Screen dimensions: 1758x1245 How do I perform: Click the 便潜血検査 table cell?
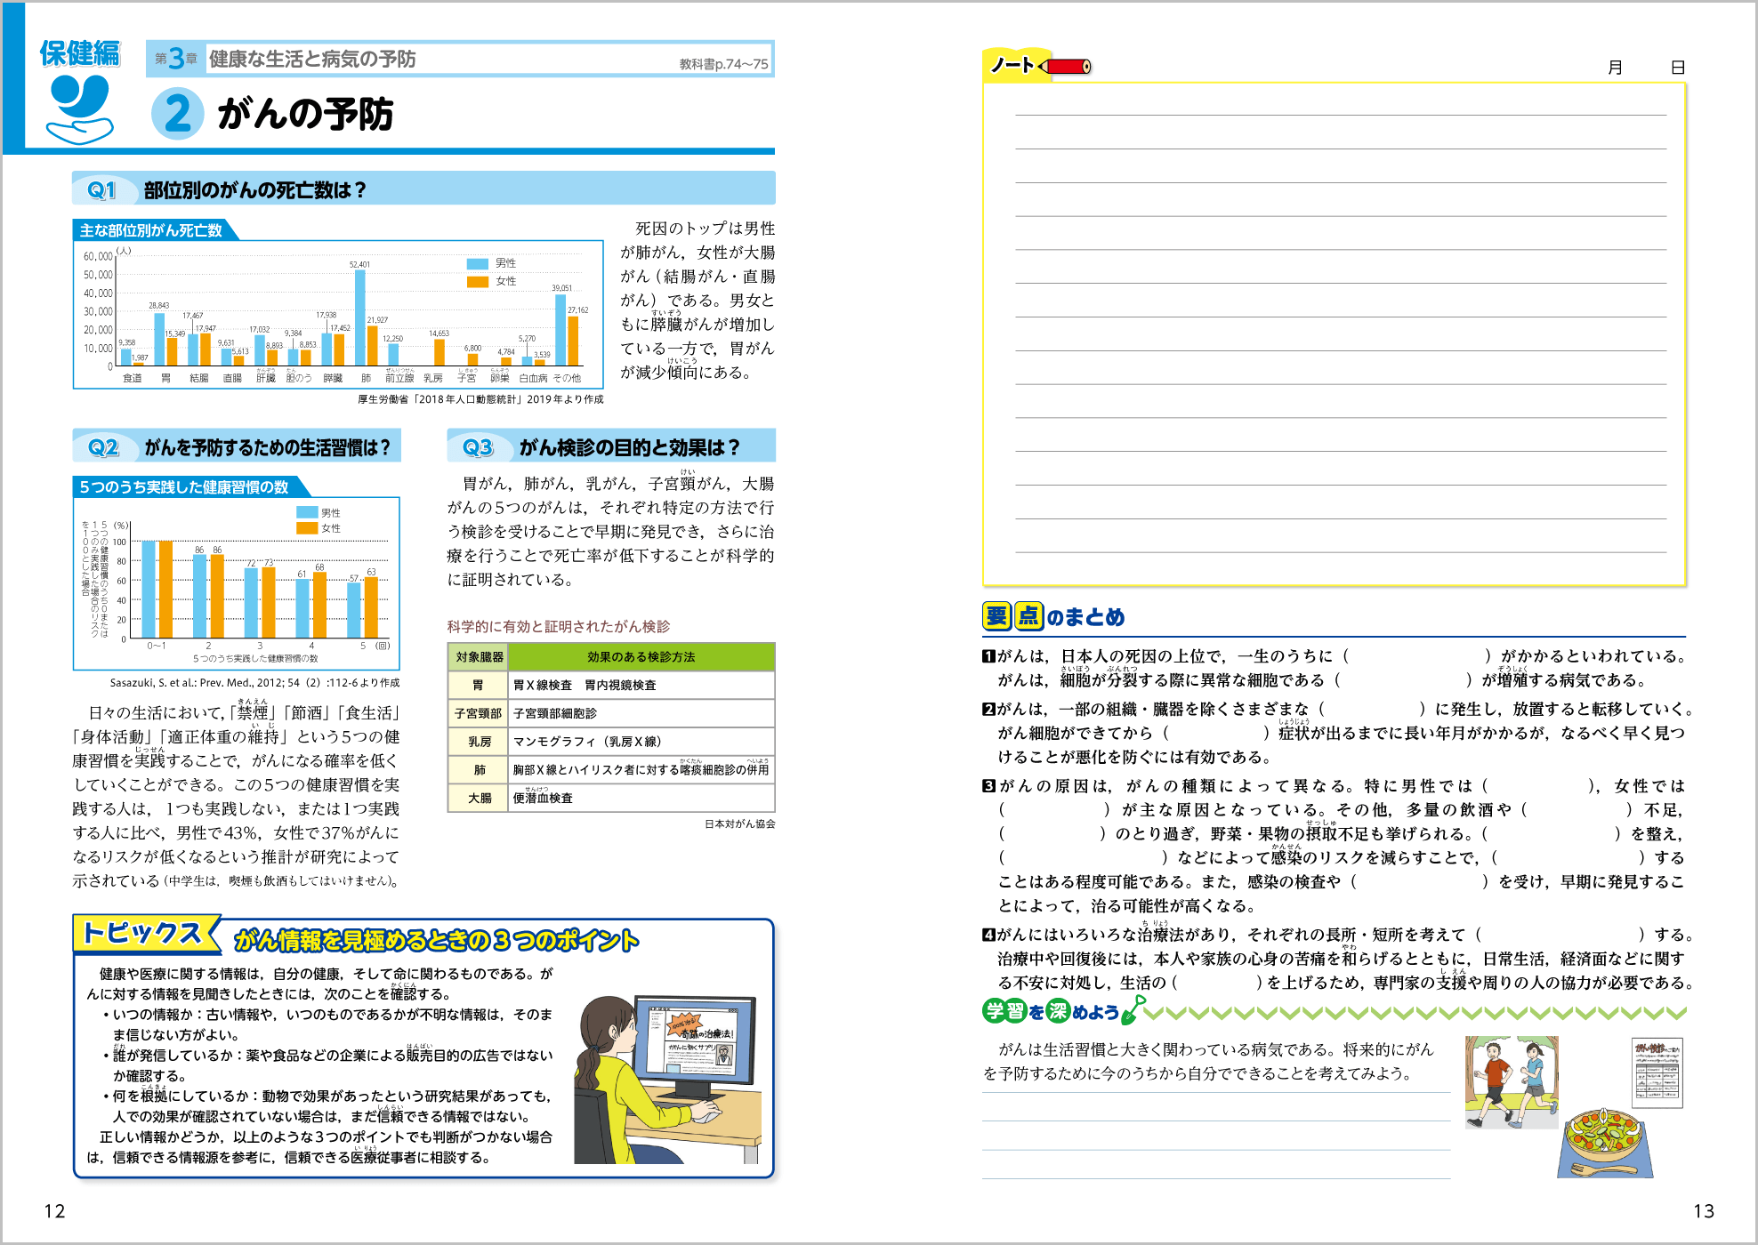(641, 799)
